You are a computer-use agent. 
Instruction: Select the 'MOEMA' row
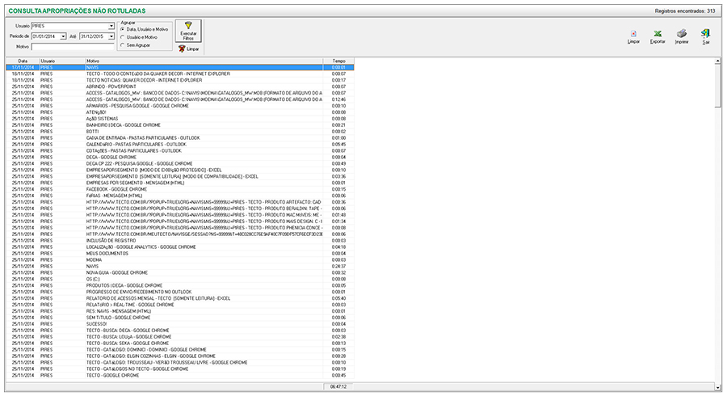point(180,260)
